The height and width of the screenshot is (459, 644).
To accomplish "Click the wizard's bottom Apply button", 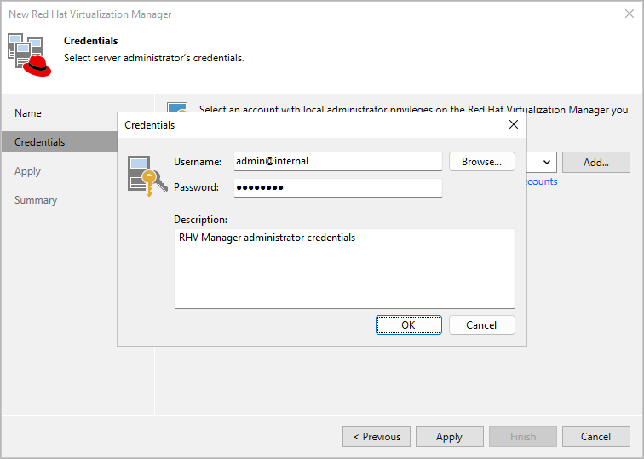I will (449, 437).
